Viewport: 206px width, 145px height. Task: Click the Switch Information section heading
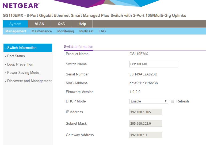coord(79,47)
